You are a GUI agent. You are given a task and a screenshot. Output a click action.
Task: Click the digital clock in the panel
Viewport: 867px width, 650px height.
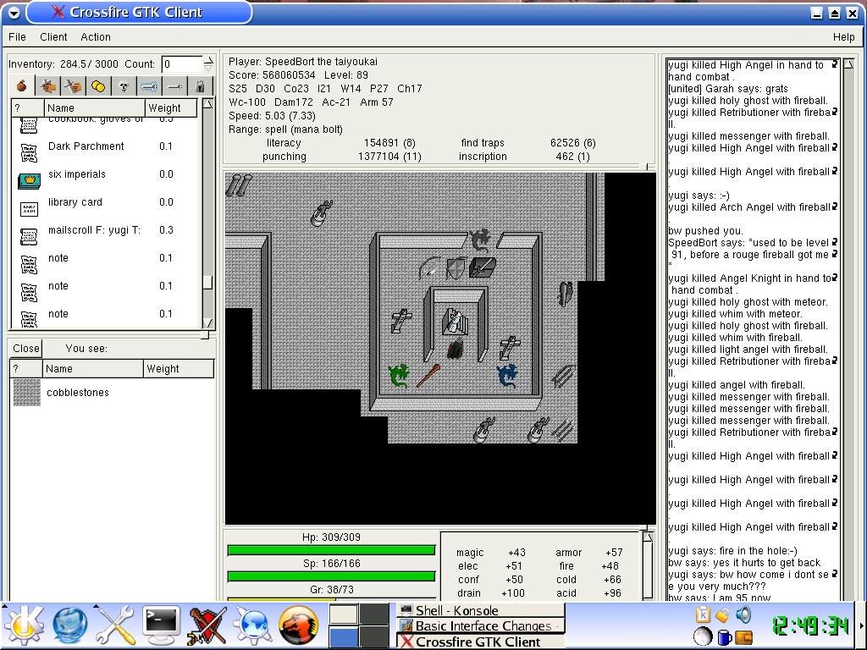point(809,625)
